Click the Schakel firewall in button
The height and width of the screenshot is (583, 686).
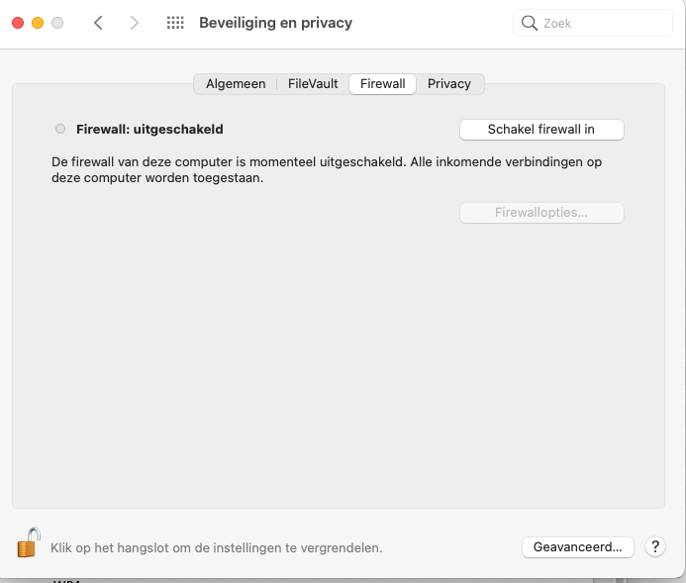(x=541, y=130)
